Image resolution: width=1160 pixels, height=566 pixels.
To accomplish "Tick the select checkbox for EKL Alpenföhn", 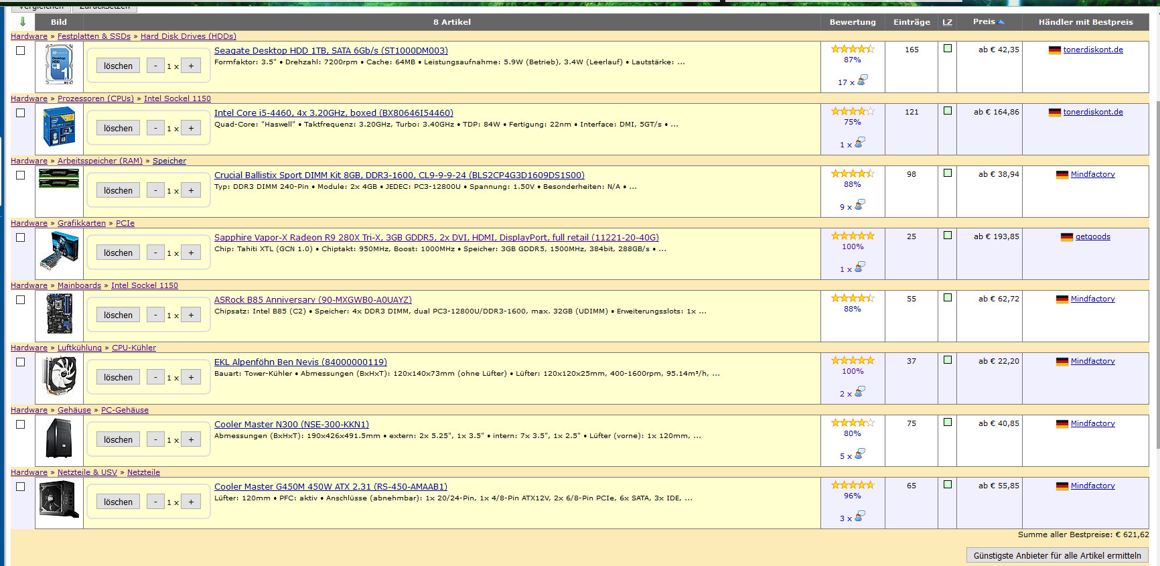I will click(x=21, y=362).
